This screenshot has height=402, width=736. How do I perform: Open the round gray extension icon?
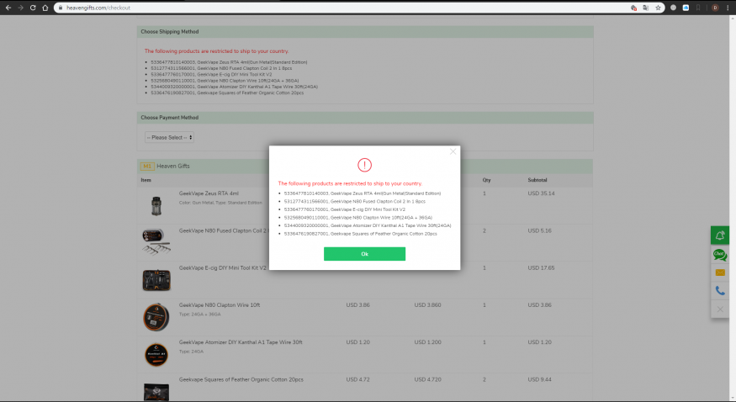[673, 8]
